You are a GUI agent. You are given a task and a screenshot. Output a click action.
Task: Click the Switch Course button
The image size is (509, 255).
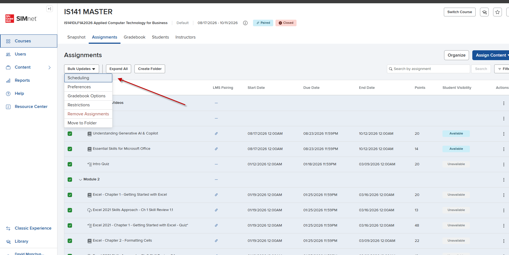click(460, 12)
